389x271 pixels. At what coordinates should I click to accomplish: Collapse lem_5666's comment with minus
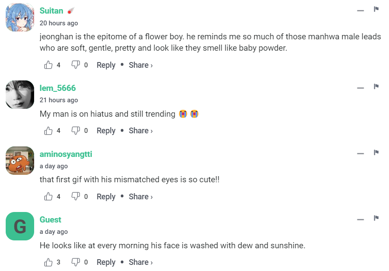(x=361, y=88)
